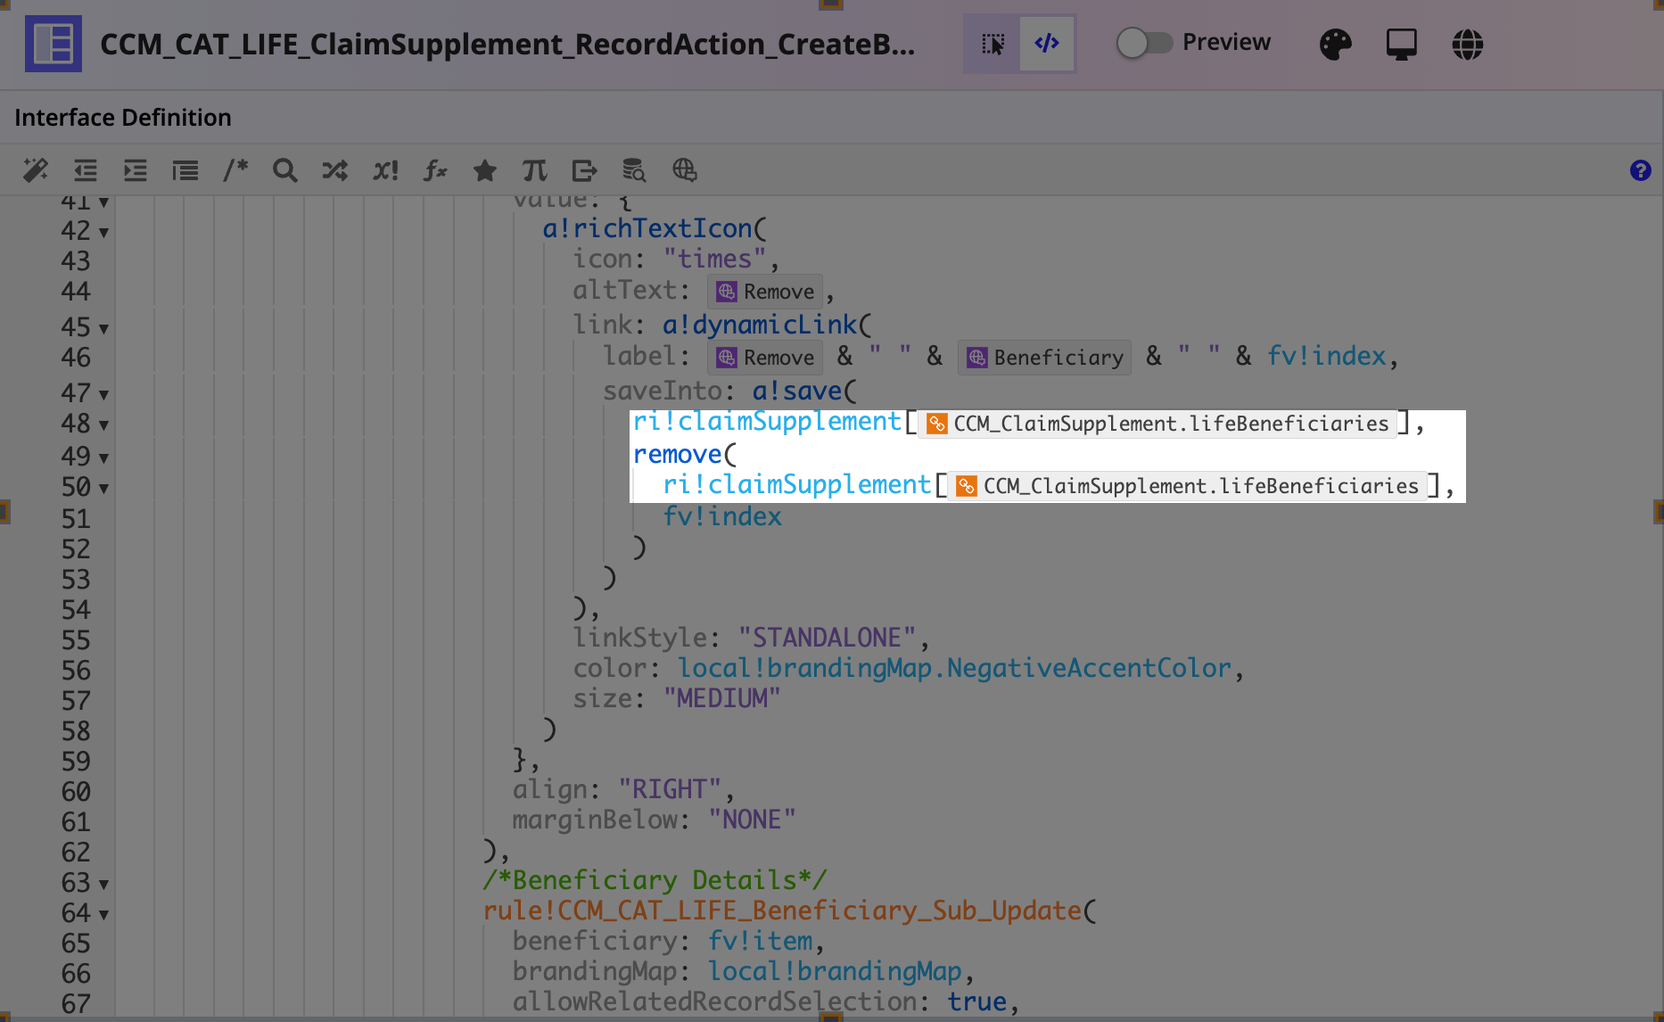Click the "RIGHT" align value
Viewport: 1664px width, 1022px height.
coord(670,789)
